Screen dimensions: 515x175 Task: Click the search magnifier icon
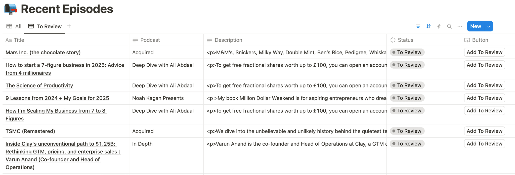tap(449, 26)
